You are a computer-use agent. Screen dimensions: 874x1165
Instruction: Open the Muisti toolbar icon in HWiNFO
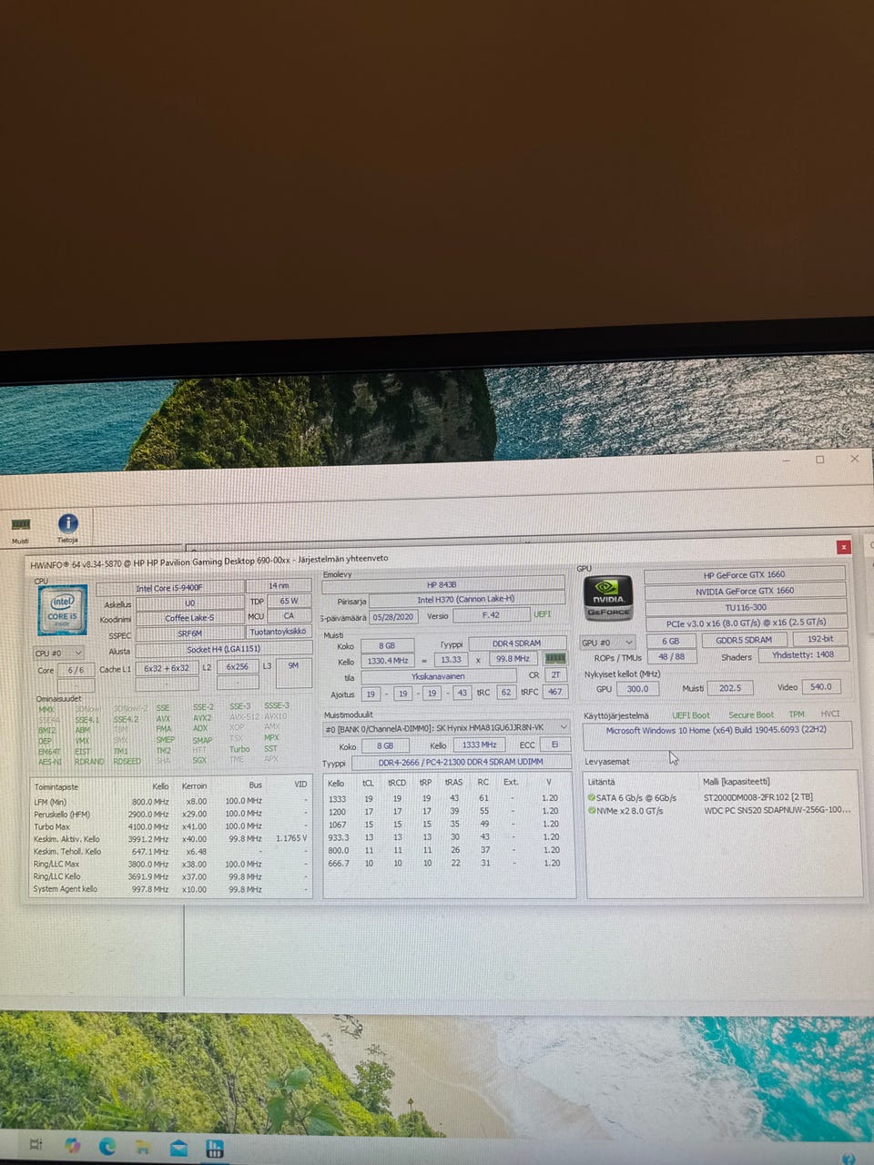(x=21, y=526)
